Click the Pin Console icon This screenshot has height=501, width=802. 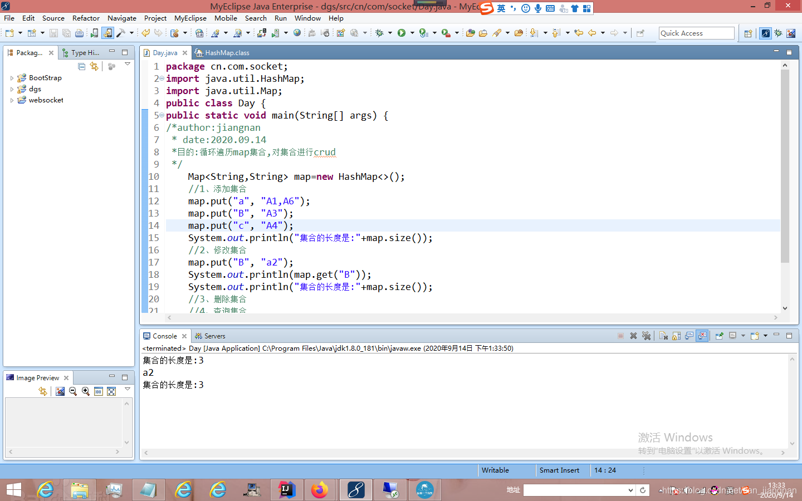point(720,336)
